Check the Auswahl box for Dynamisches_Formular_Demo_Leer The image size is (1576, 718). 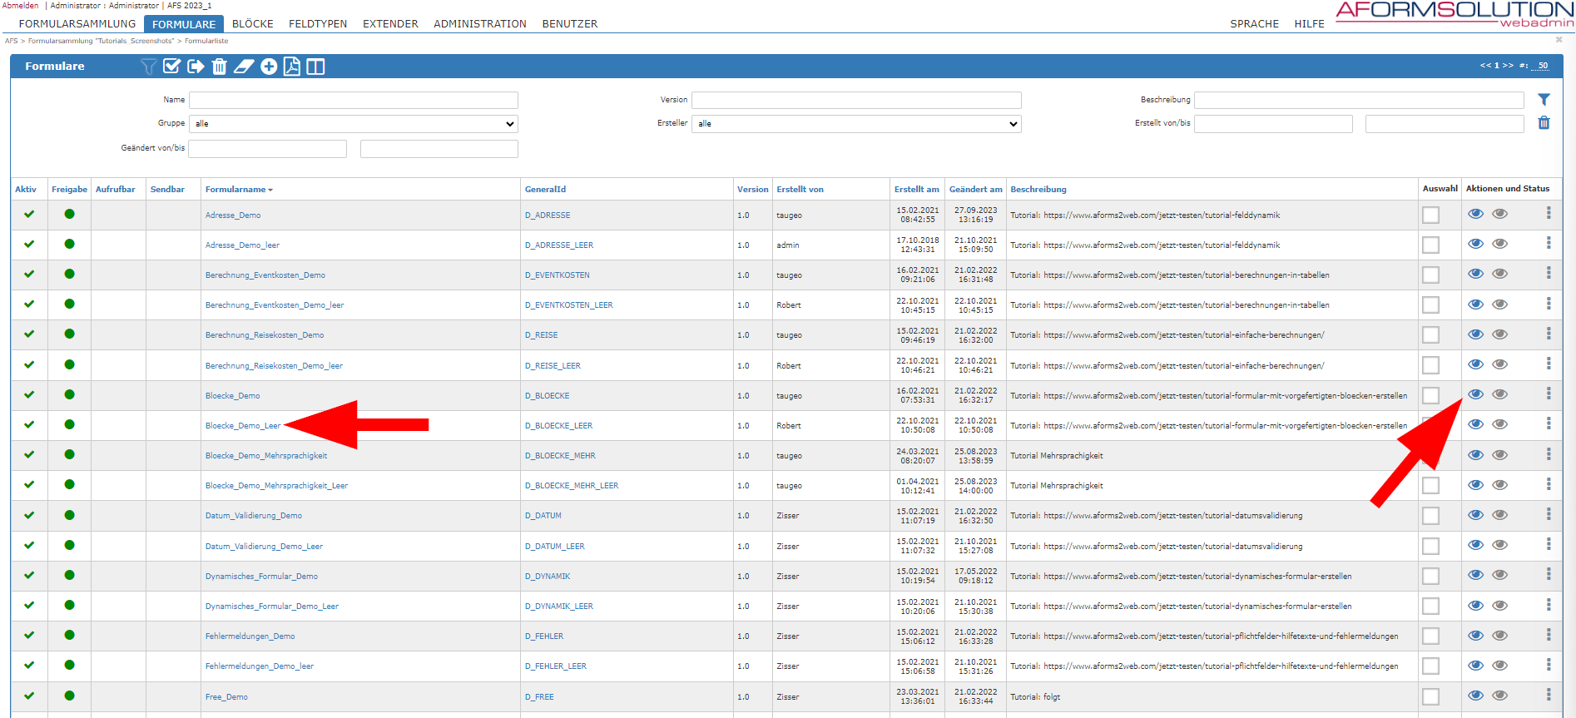point(1430,606)
